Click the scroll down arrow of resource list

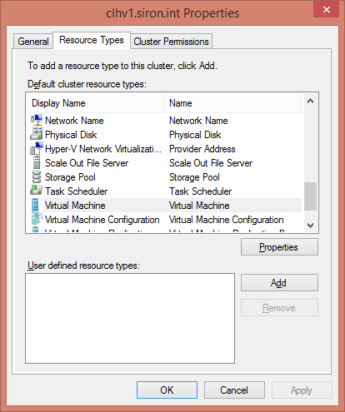click(x=311, y=226)
